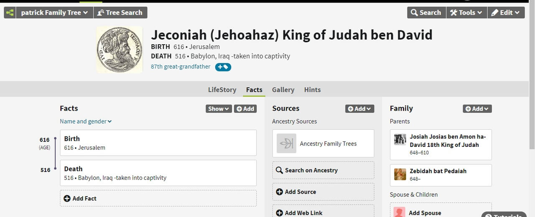Switch to the LifeStory tab
The image size is (535, 217).
tap(222, 90)
